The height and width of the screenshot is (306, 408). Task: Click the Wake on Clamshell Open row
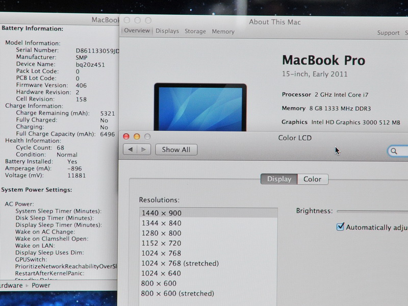click(x=52, y=239)
